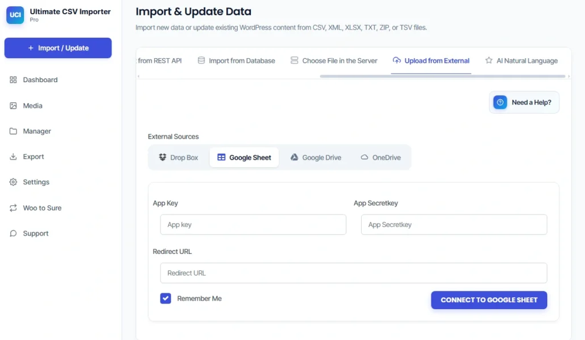Click the Woo to Sure sync icon
This screenshot has width=585, height=340.
[13, 208]
